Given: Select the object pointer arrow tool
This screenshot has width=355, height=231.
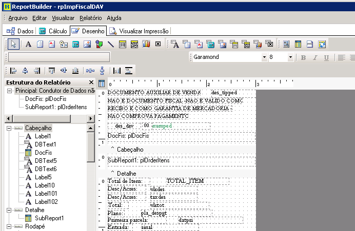Looking at the screenshot, I should point(13,44).
